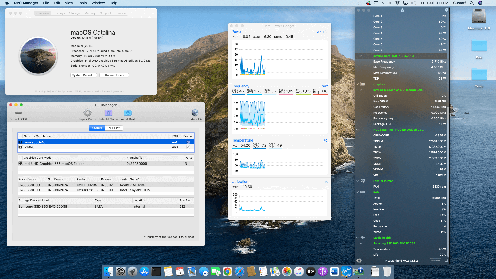Open the Temp folder on desktop
Viewport: 496px width, 279px height.
click(479, 75)
